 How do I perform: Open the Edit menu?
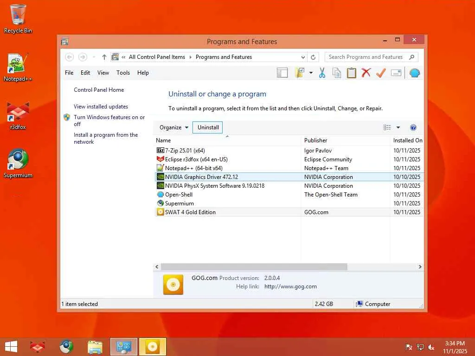(x=85, y=73)
